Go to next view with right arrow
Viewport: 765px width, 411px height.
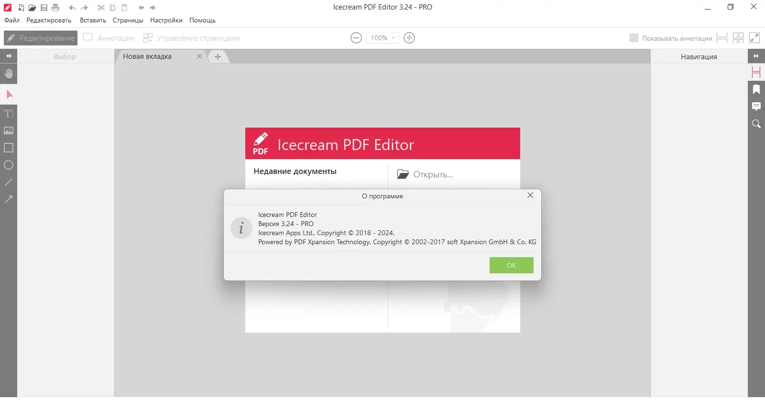[x=153, y=8]
